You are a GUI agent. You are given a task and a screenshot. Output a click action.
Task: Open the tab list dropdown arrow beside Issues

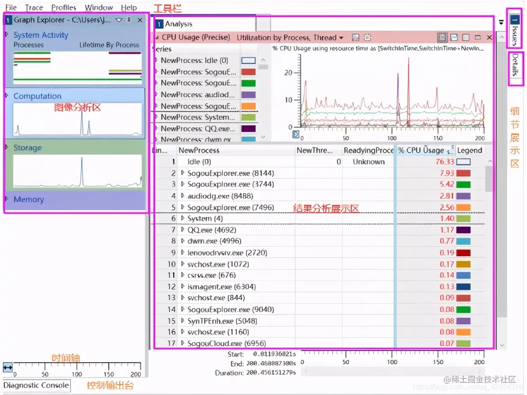(x=501, y=22)
